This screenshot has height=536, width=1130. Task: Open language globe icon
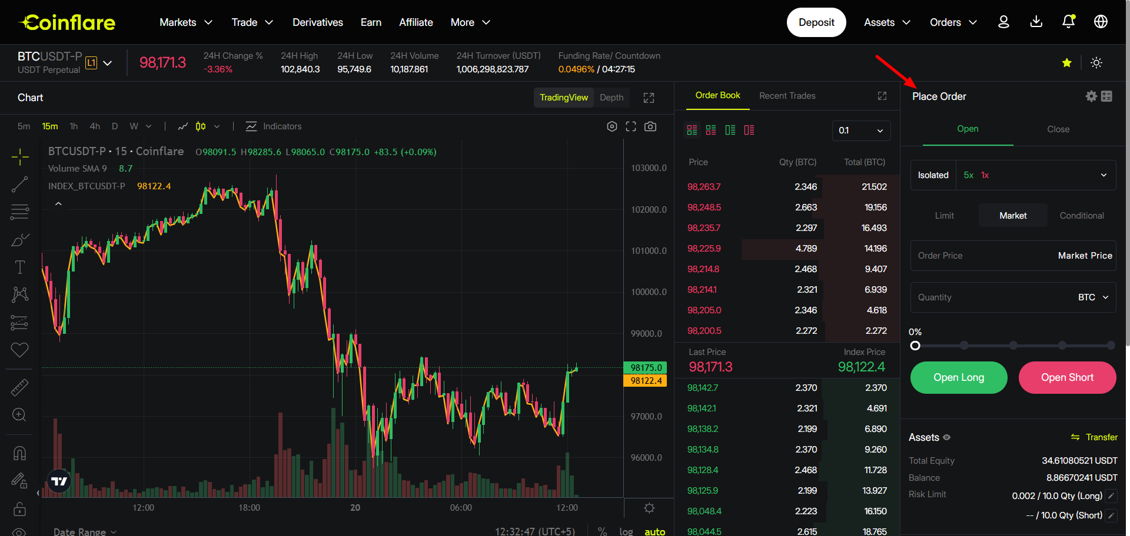point(1101,22)
